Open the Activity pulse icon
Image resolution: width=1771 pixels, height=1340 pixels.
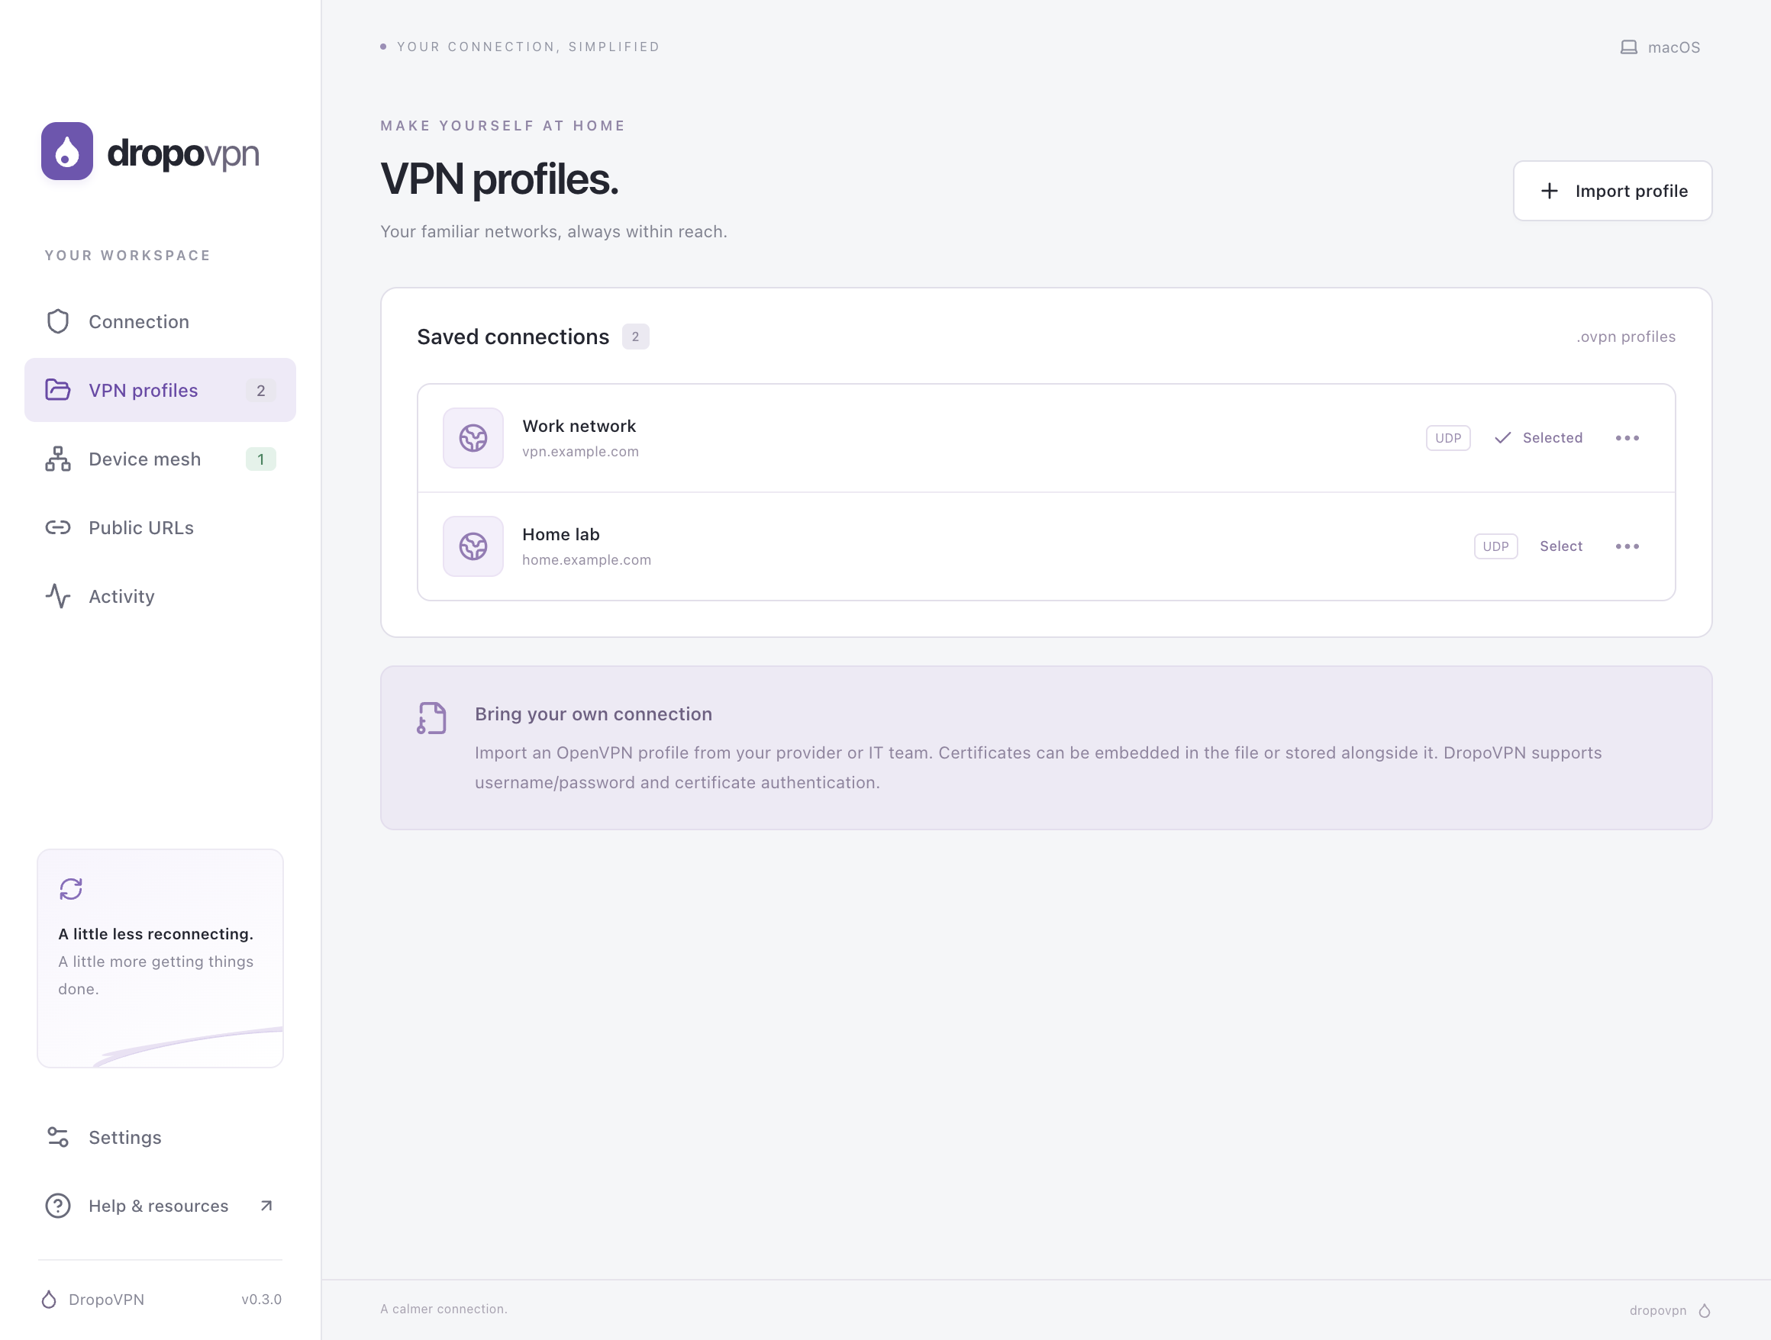58,596
